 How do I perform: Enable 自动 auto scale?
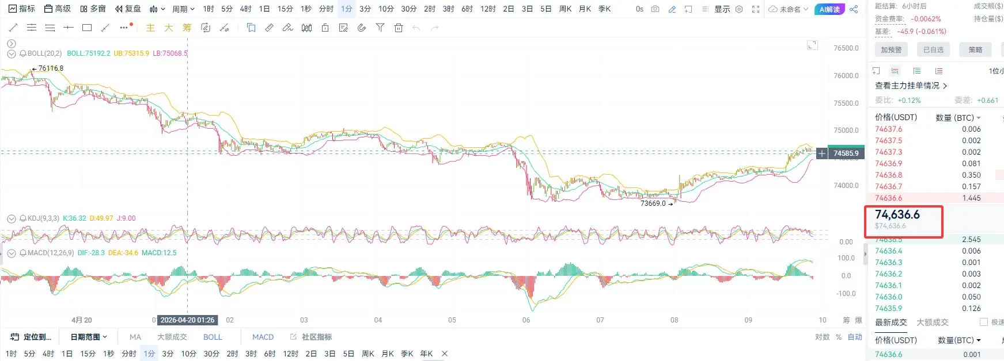click(855, 337)
